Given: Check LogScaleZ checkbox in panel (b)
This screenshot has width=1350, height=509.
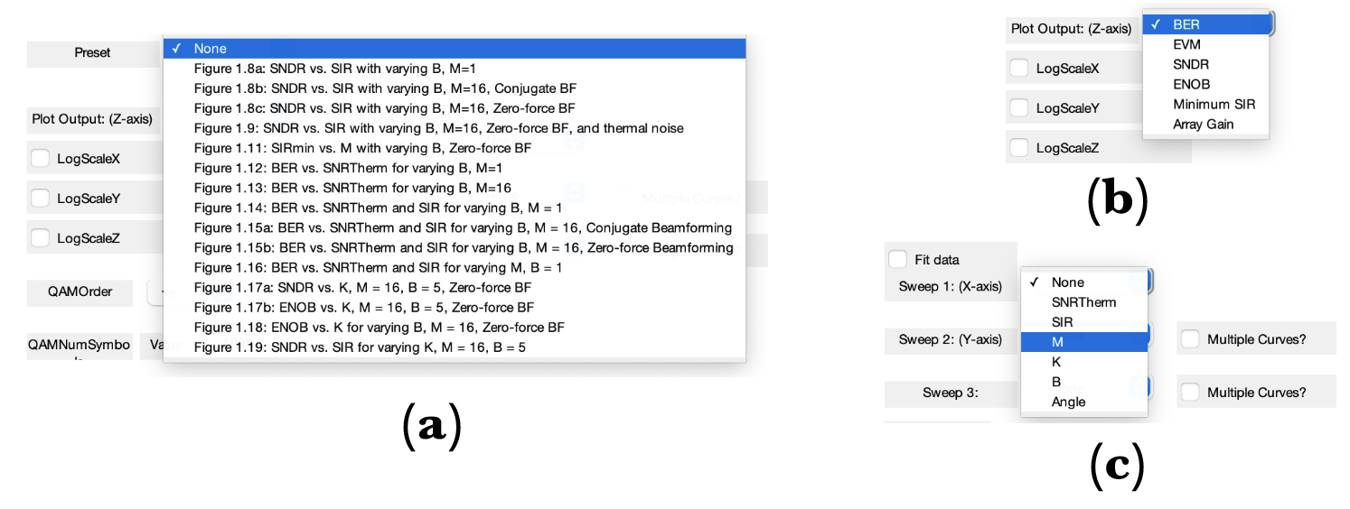Looking at the screenshot, I should point(1019,148).
